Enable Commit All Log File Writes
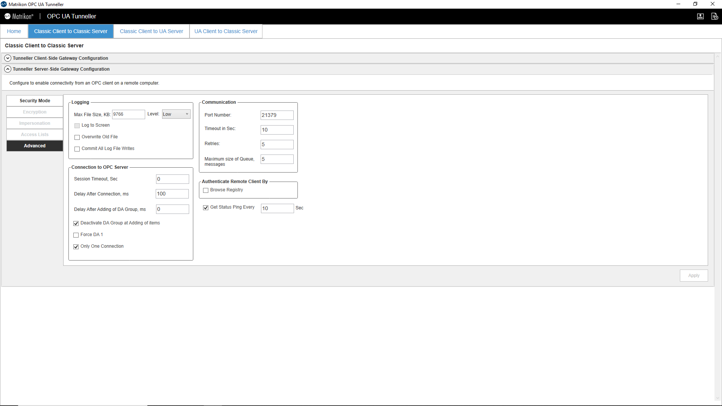This screenshot has height=406, width=722. click(77, 149)
